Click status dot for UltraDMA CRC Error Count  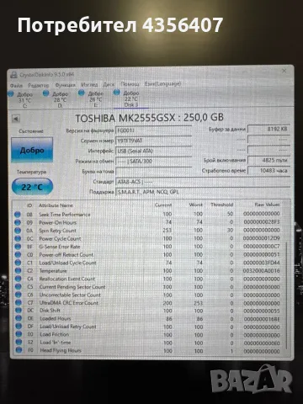click(x=19, y=302)
